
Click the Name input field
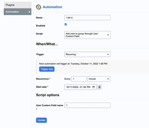pyautogui.click(x=87, y=17)
